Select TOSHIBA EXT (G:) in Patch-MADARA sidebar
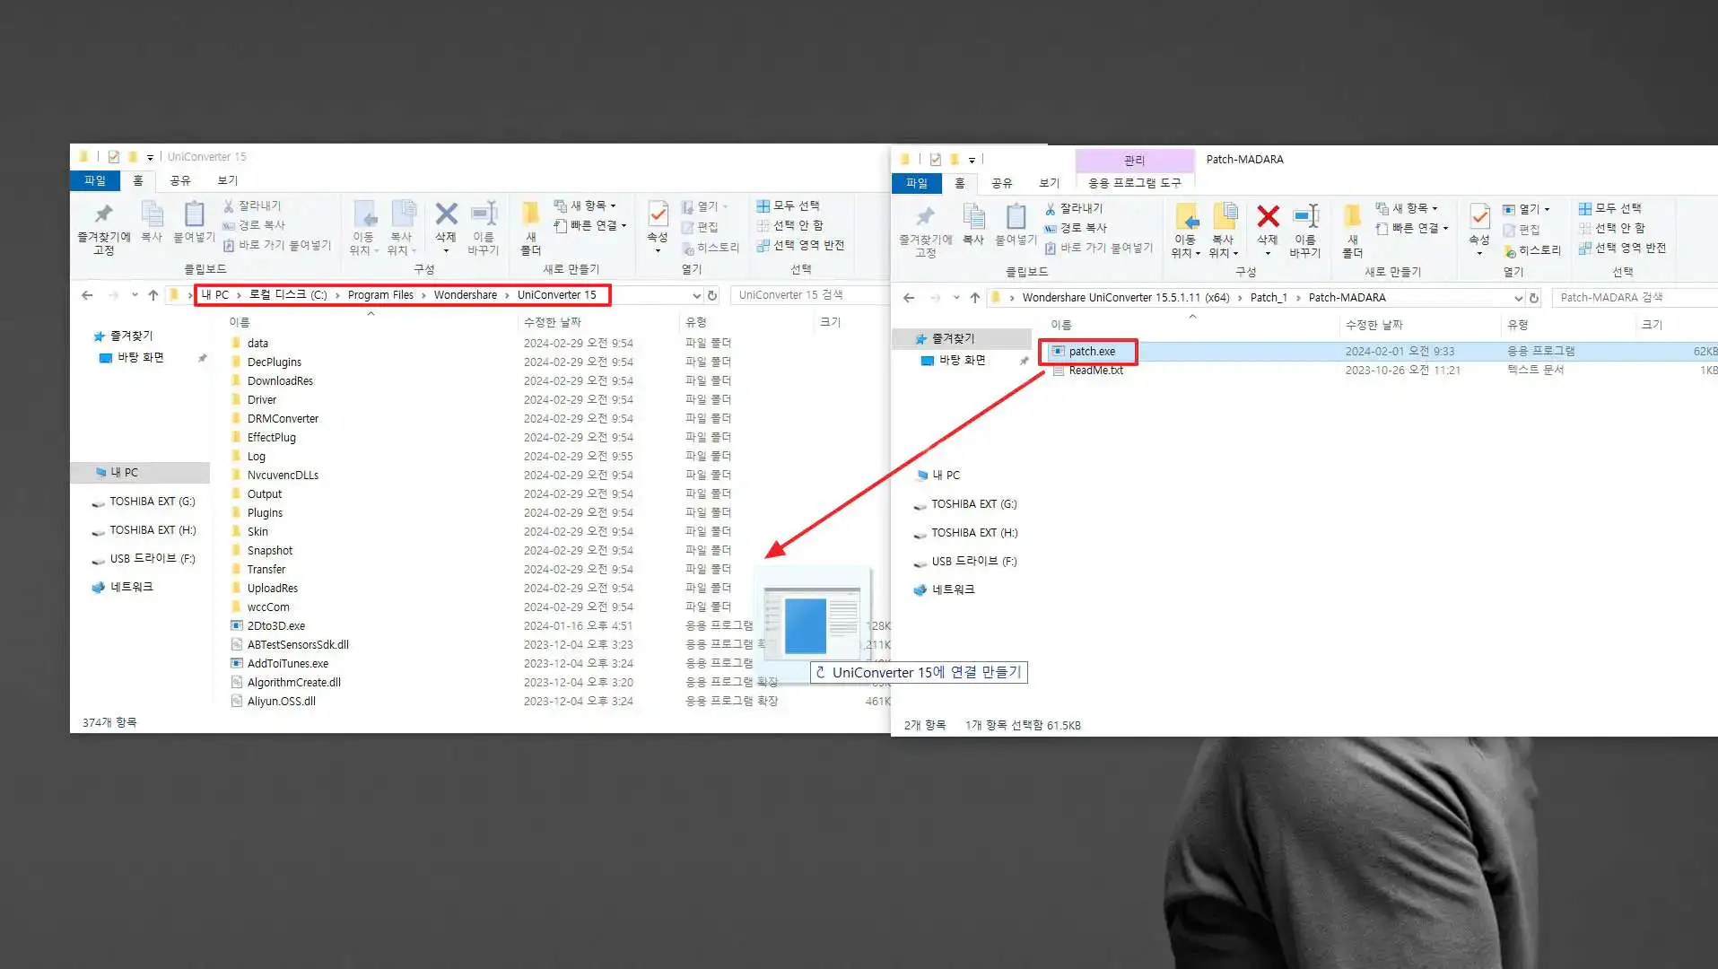 coord(973,504)
